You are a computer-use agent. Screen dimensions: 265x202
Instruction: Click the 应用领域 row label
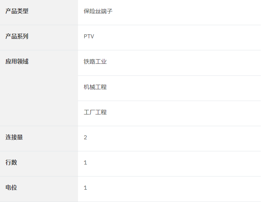pyautogui.click(x=17, y=61)
